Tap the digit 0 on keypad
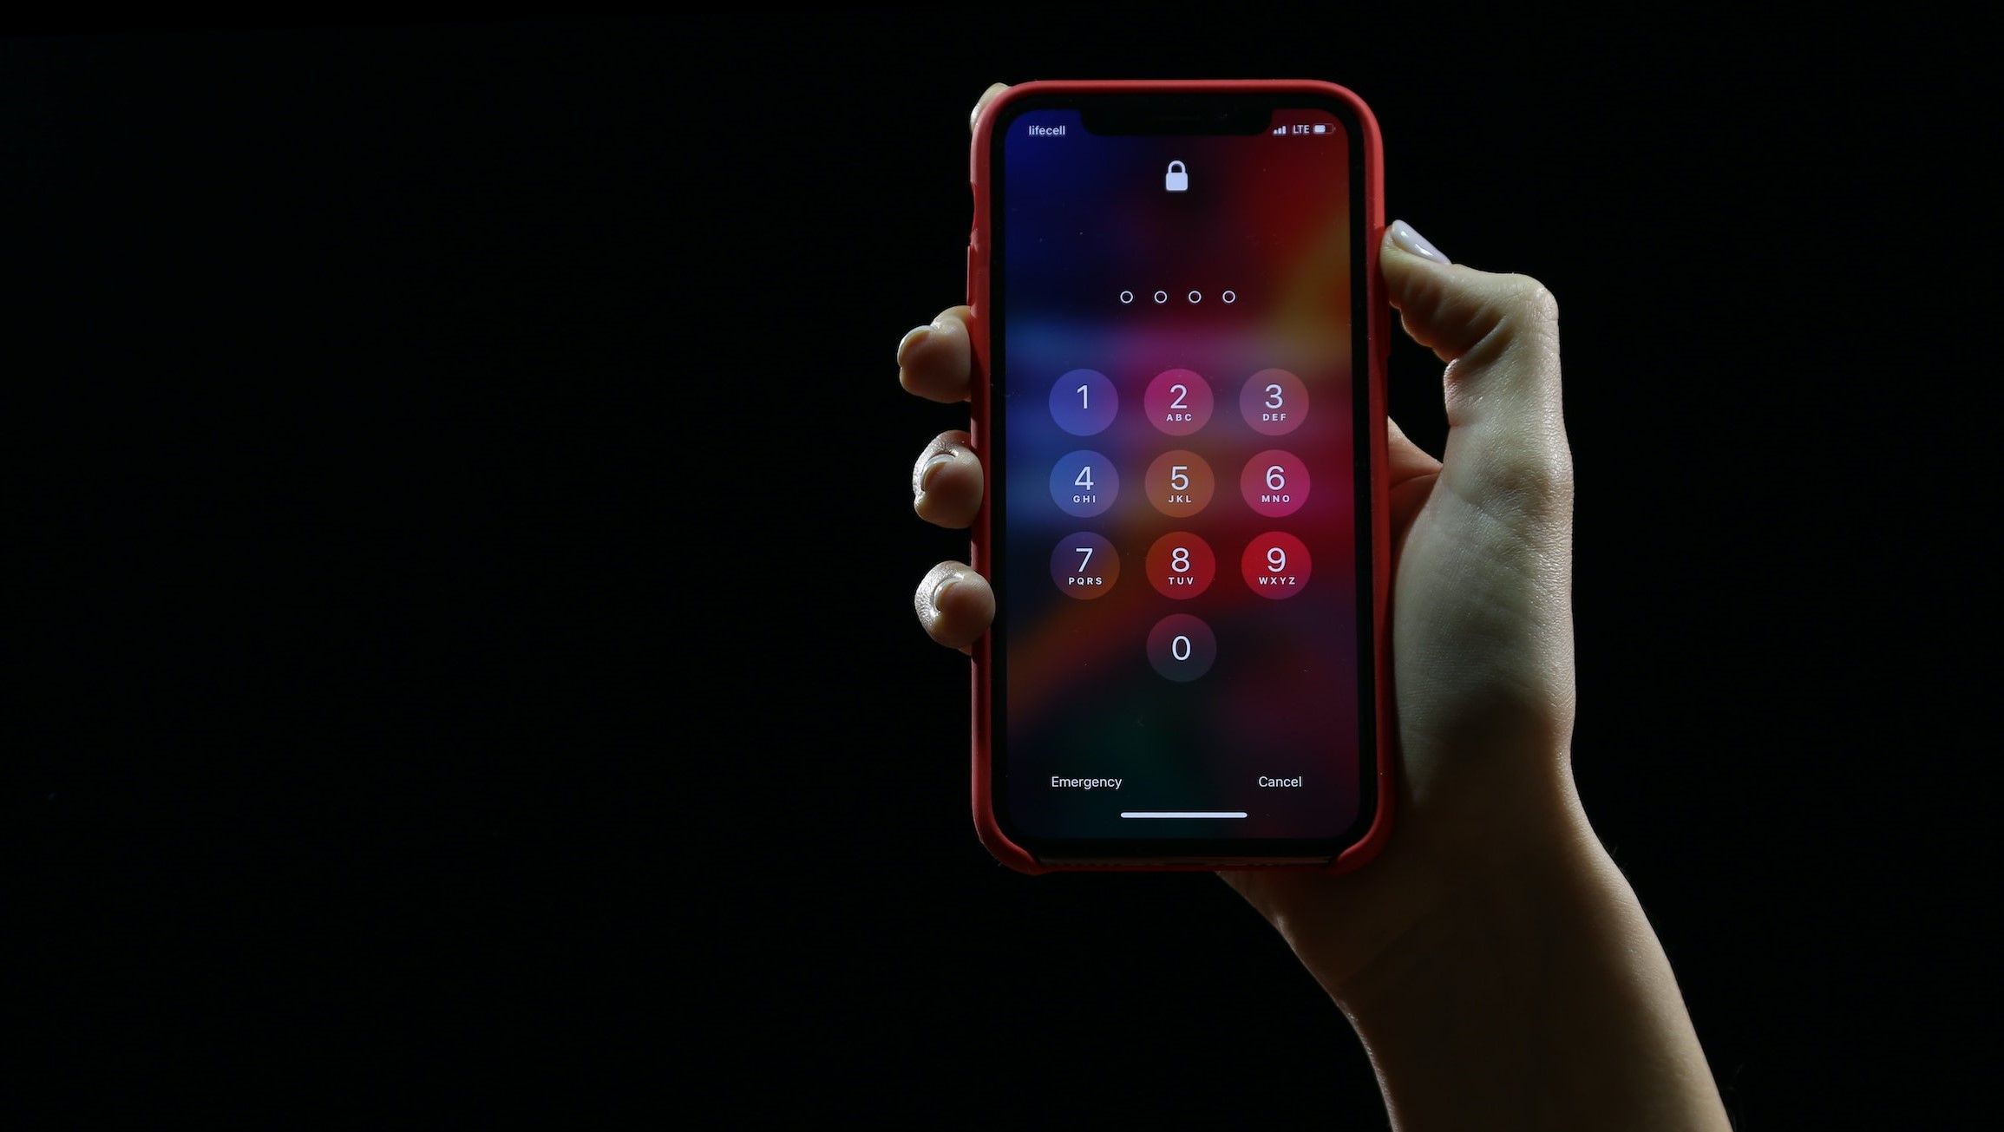 click(x=1180, y=648)
